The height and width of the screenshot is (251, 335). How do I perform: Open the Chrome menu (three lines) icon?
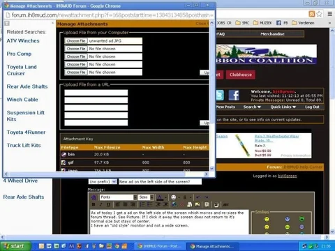(330, 14)
